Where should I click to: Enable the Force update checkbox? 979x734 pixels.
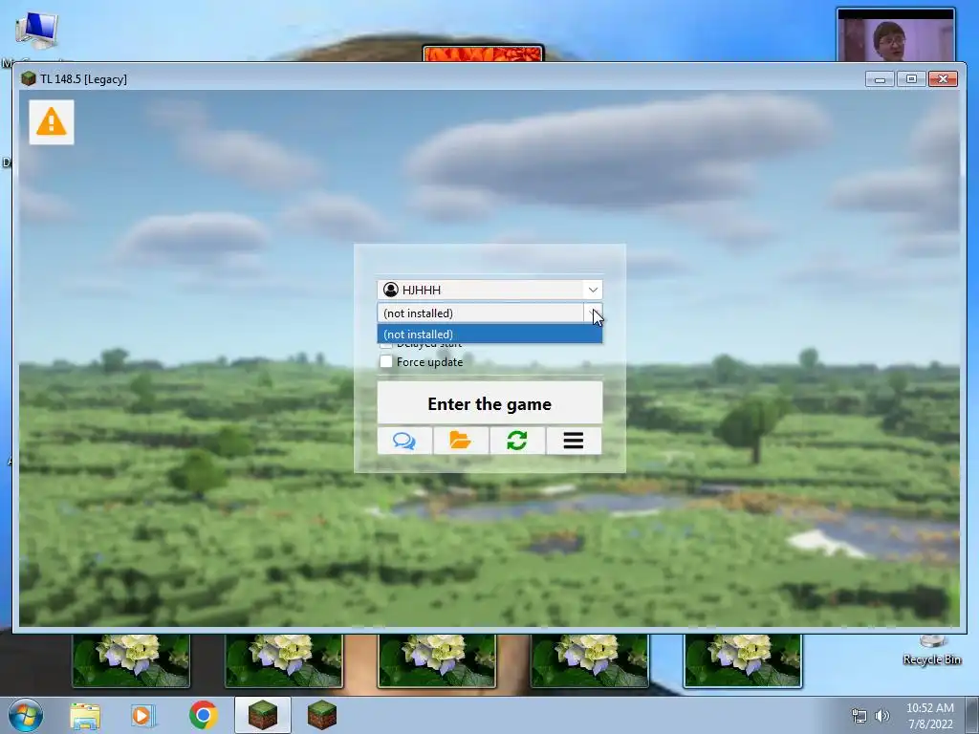386,362
